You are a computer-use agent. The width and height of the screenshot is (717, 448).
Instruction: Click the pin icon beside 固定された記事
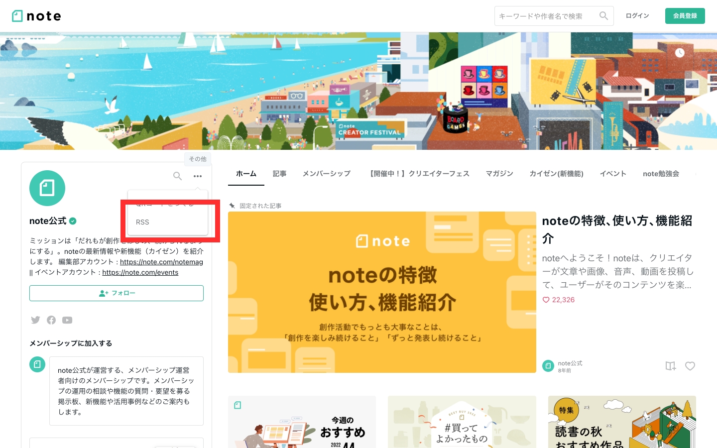pyautogui.click(x=234, y=205)
